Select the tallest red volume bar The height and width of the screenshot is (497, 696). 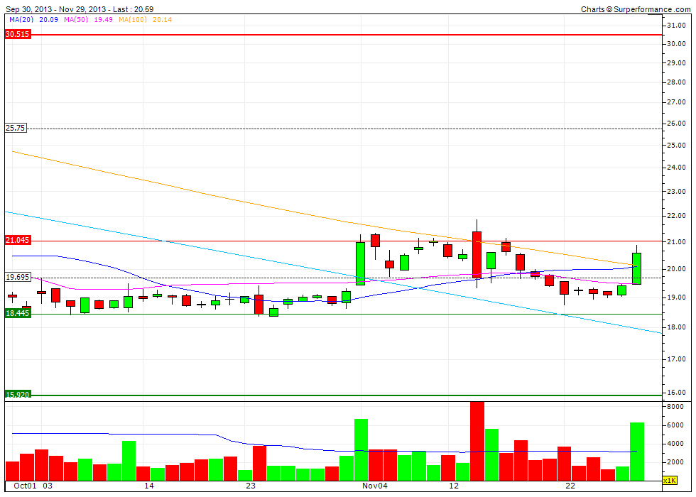477,440
